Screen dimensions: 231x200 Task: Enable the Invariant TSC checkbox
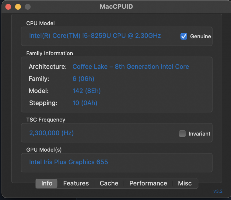[182, 134]
